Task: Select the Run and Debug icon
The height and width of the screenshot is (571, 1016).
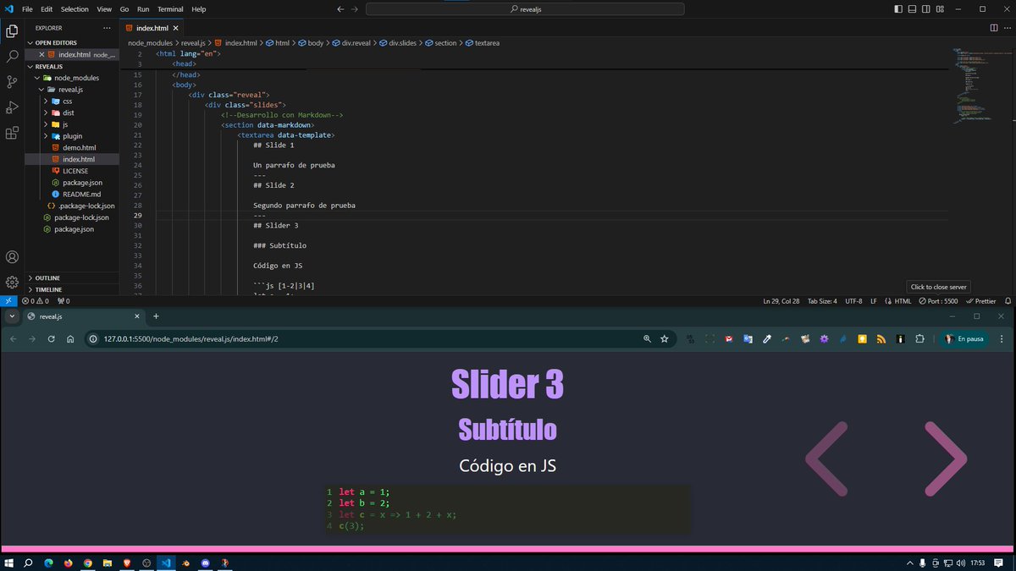Action: tap(12, 107)
